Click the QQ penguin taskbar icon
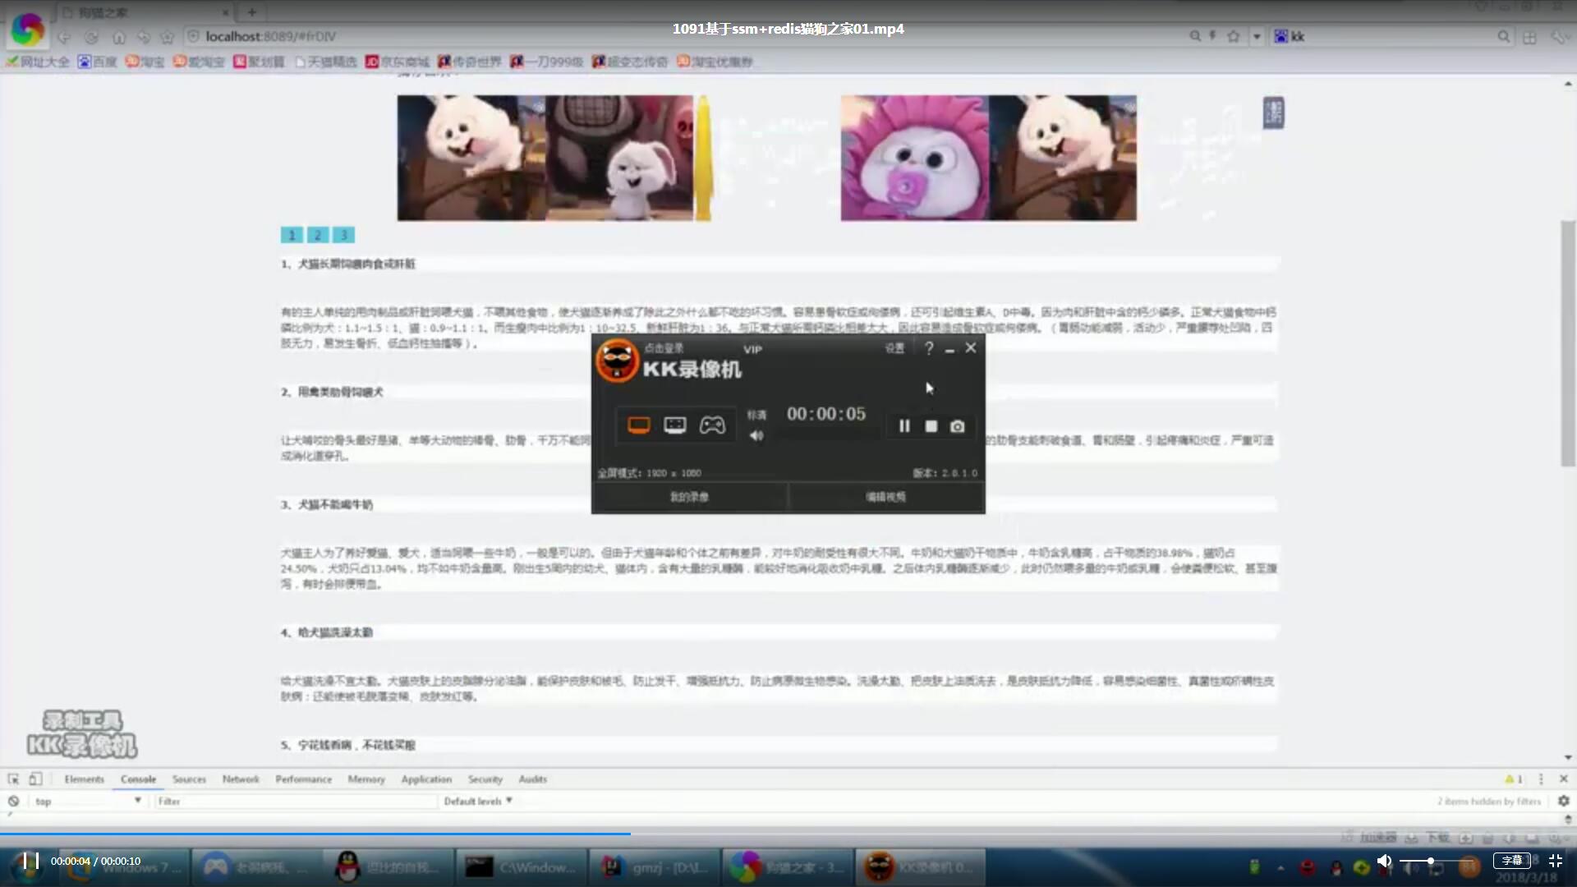Viewport: 1577px width, 887px height. coord(348,867)
